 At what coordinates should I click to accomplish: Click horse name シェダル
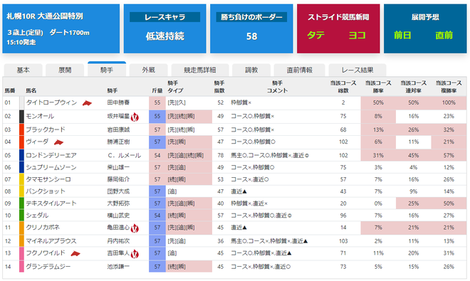pyautogui.click(x=37, y=216)
